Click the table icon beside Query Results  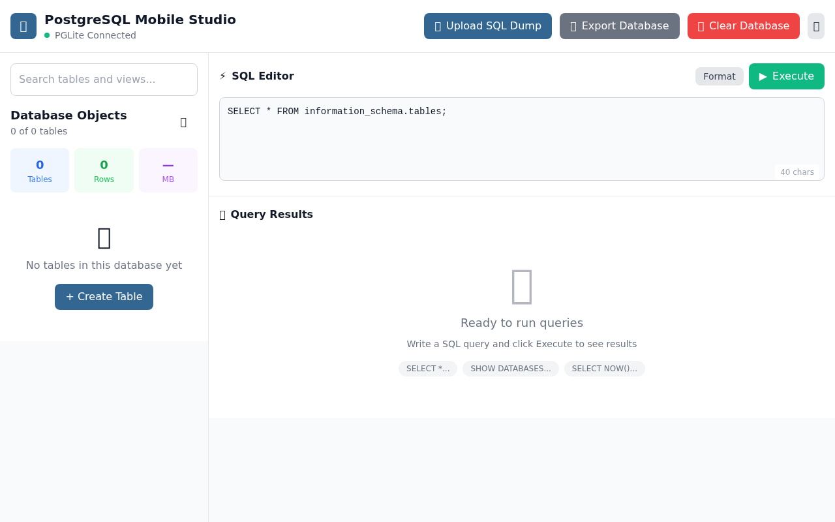coord(222,214)
